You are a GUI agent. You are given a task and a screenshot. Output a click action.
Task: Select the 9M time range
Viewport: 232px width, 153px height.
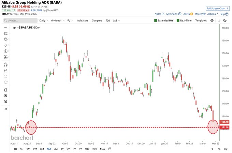click(56, 149)
